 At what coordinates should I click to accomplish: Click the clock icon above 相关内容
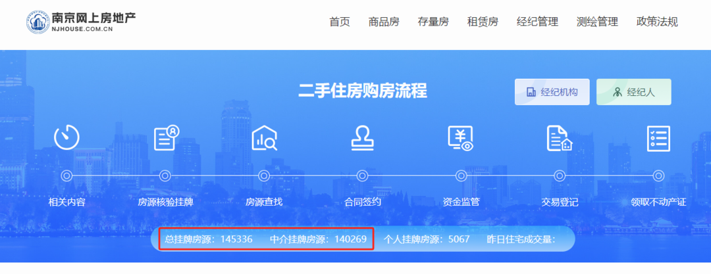coord(66,137)
